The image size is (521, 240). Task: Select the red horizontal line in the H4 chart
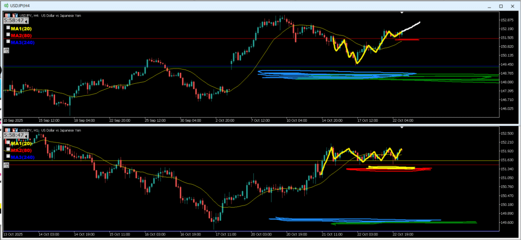click(153, 38)
